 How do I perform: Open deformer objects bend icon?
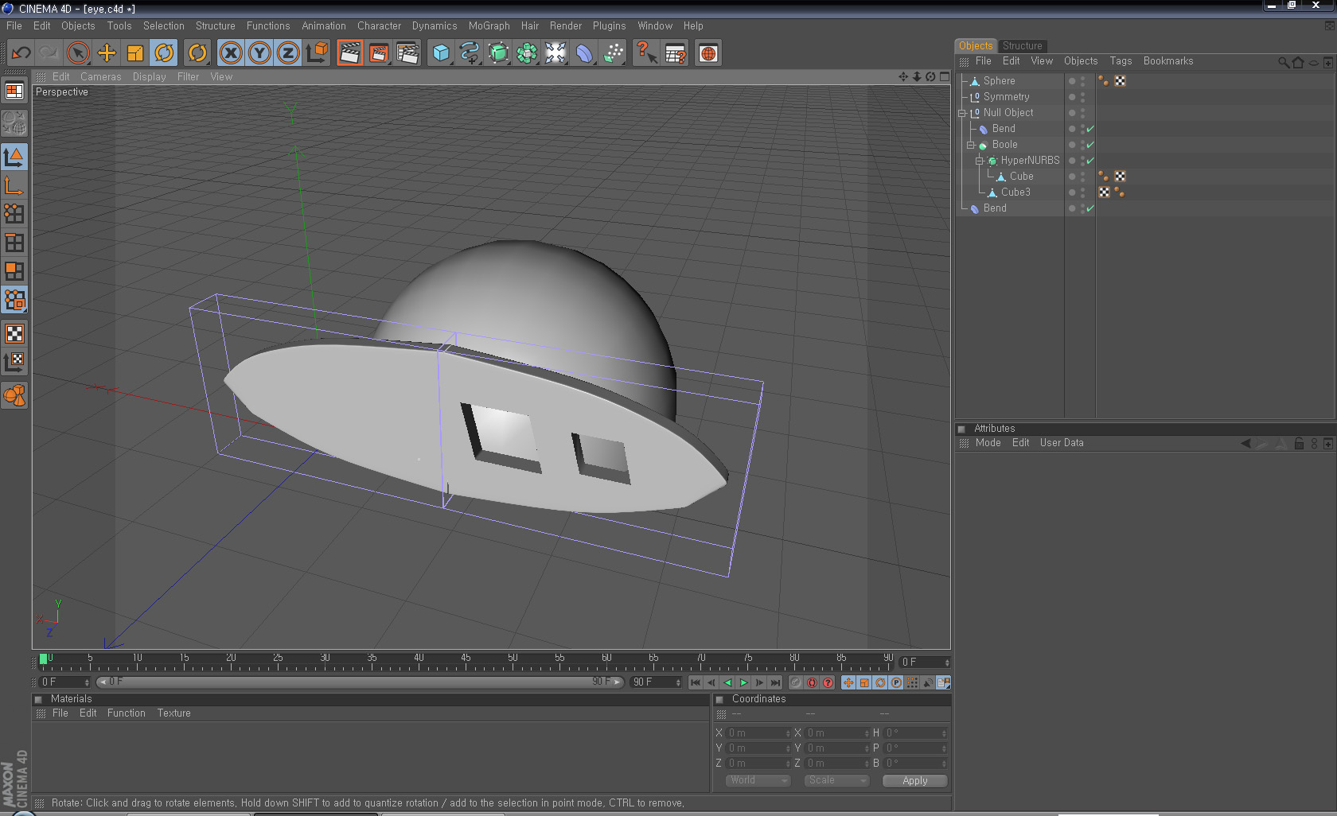[x=584, y=53]
